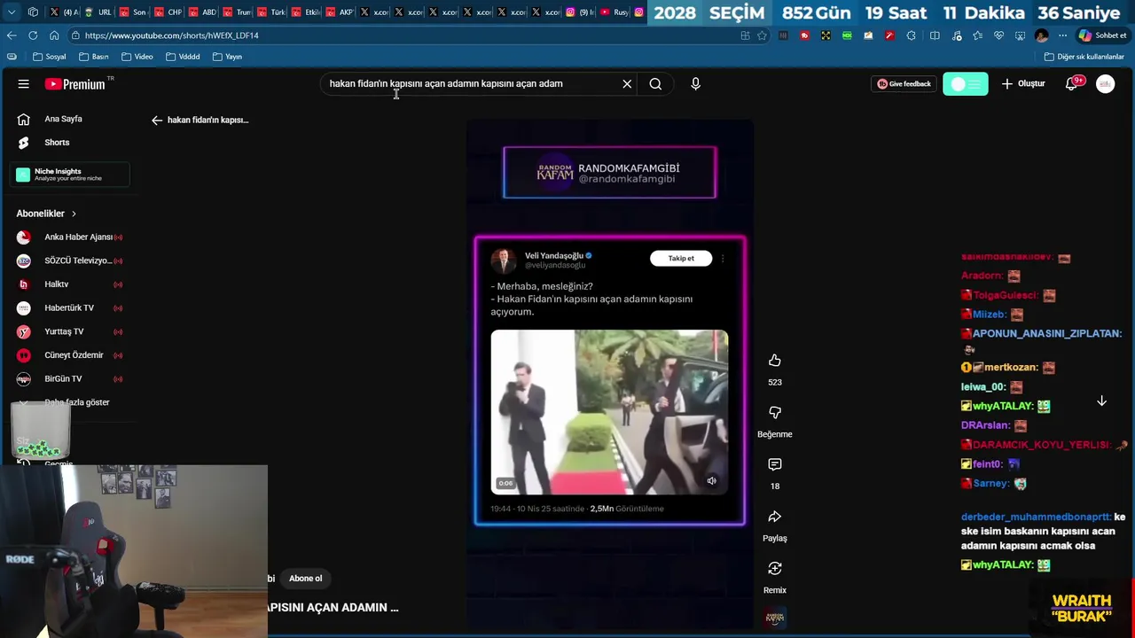
Task: Open the YouTube hamburger guide menu
Action: pyautogui.click(x=24, y=83)
